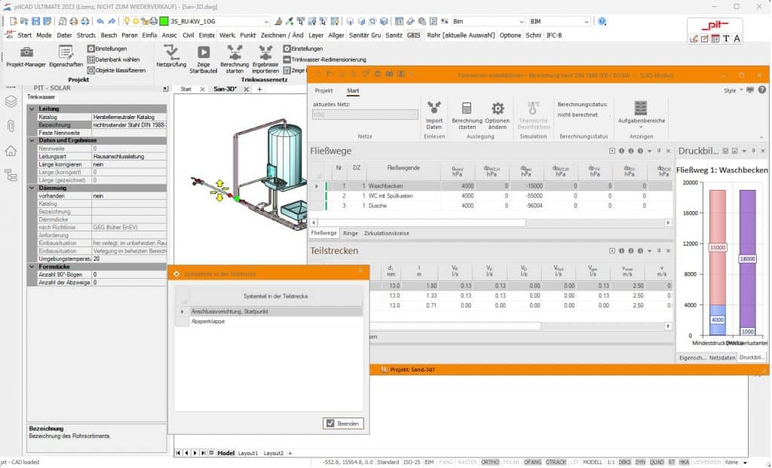Screen dimensions: 772x468
Task: Open the Netzdaten panel tab
Action: (721, 358)
